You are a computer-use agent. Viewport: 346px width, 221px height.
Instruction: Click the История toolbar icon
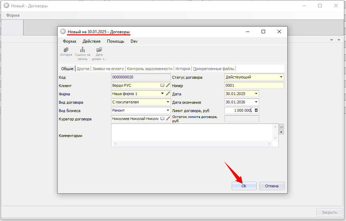(66, 50)
